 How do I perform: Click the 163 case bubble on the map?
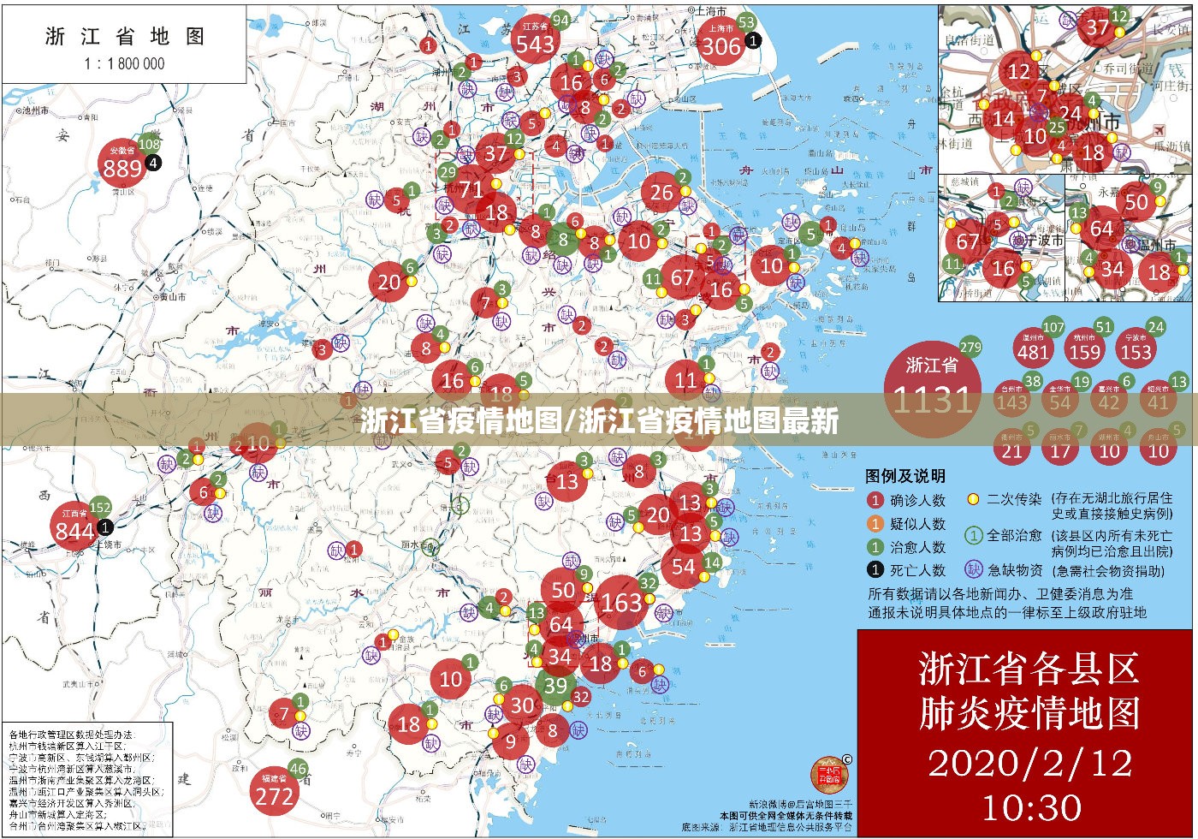pyautogui.click(x=621, y=602)
